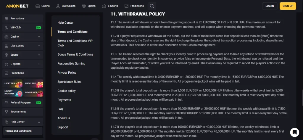303x140 pixels.
Task: Click the yellow SIGN UP button
Action: (x=288, y=6)
